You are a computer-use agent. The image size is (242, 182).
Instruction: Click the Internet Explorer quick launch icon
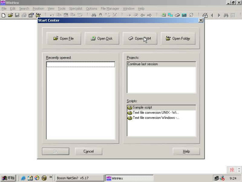coord(23,178)
